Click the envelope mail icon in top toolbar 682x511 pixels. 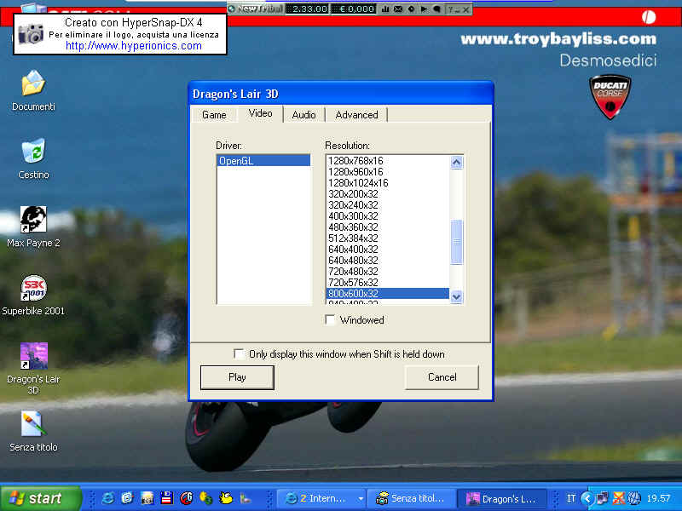[398, 9]
